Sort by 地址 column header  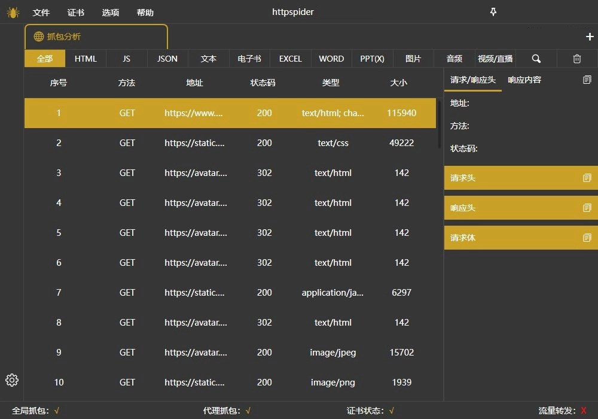click(x=194, y=83)
